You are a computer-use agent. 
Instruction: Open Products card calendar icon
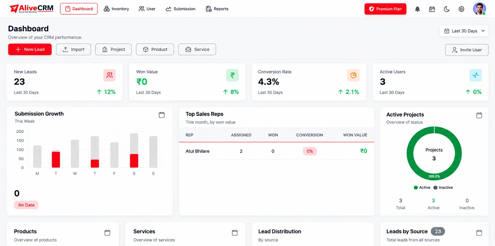(107, 233)
